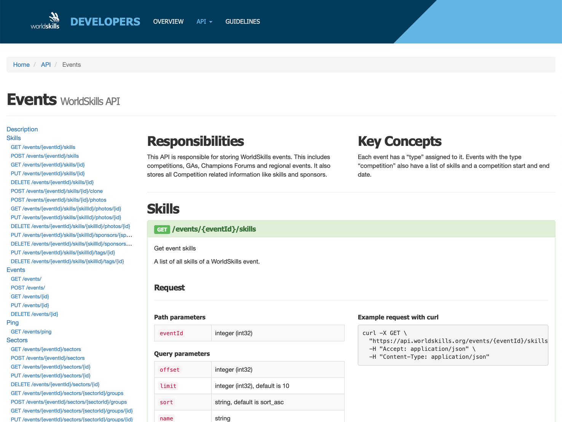Select the limit query parameter
Viewport: 562px width, 422px height.
[x=168, y=386]
